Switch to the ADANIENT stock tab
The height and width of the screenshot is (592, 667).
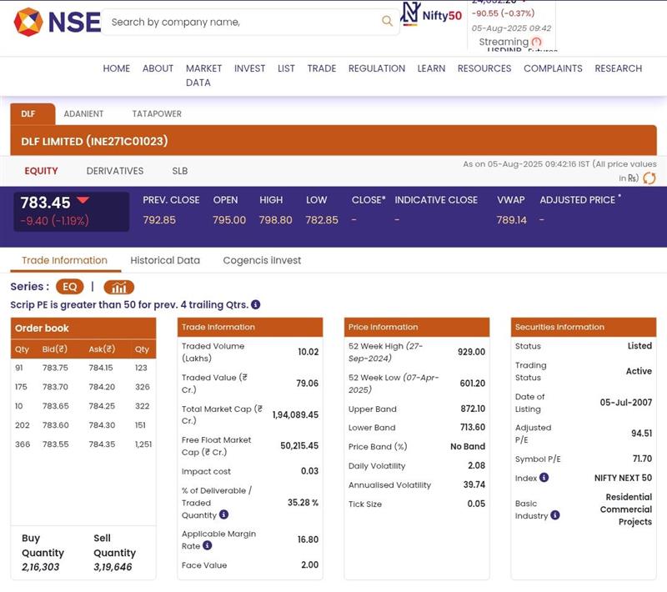[83, 114]
